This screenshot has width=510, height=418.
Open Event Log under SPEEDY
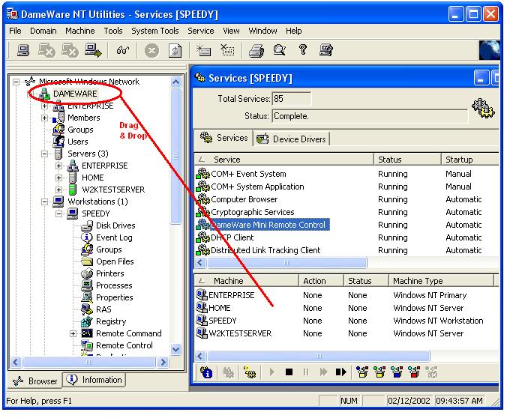(114, 237)
